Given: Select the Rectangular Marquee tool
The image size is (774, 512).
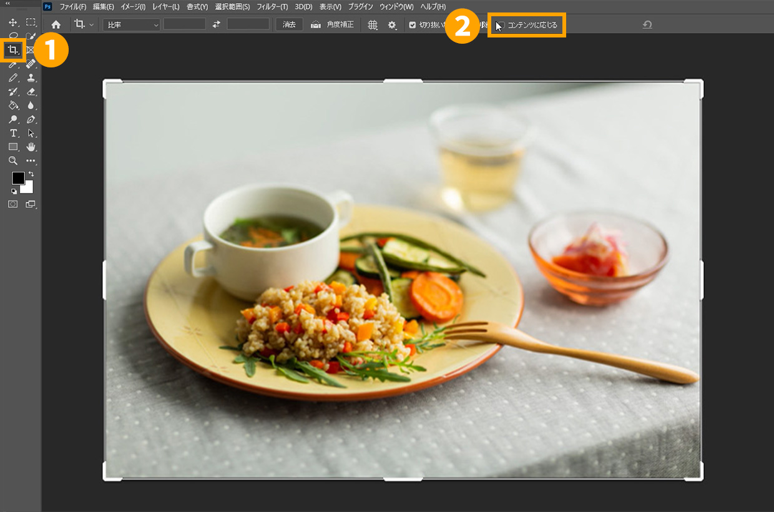Looking at the screenshot, I should [x=31, y=22].
